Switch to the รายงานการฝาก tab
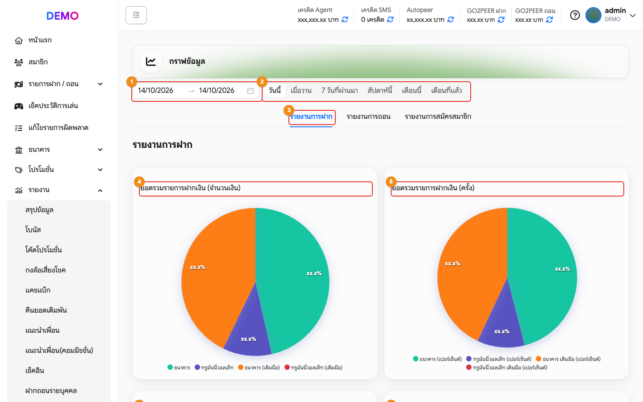 pyautogui.click(x=311, y=117)
